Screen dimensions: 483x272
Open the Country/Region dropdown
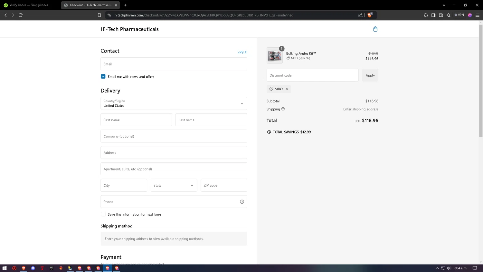pyautogui.click(x=174, y=103)
